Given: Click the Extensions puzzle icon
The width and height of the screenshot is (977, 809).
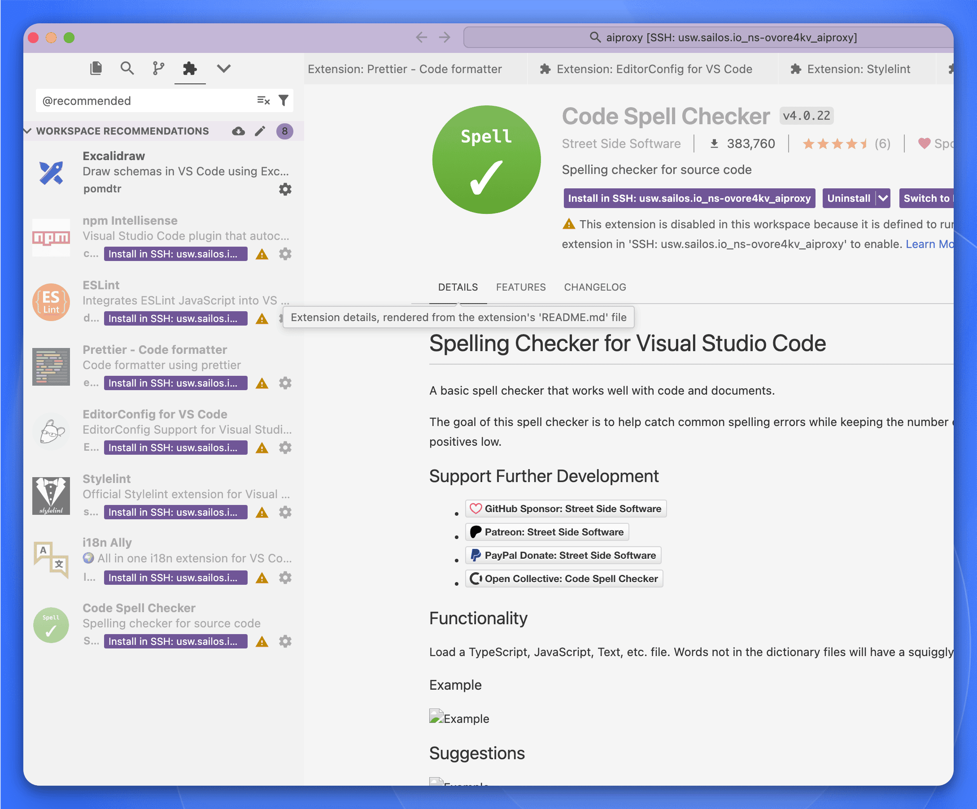Looking at the screenshot, I should tap(190, 68).
